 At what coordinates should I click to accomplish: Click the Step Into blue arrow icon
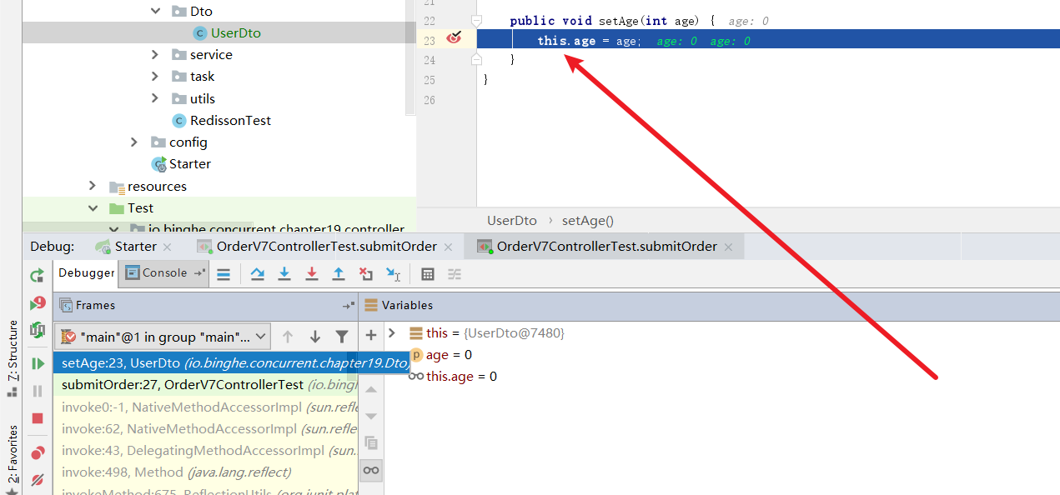click(284, 273)
